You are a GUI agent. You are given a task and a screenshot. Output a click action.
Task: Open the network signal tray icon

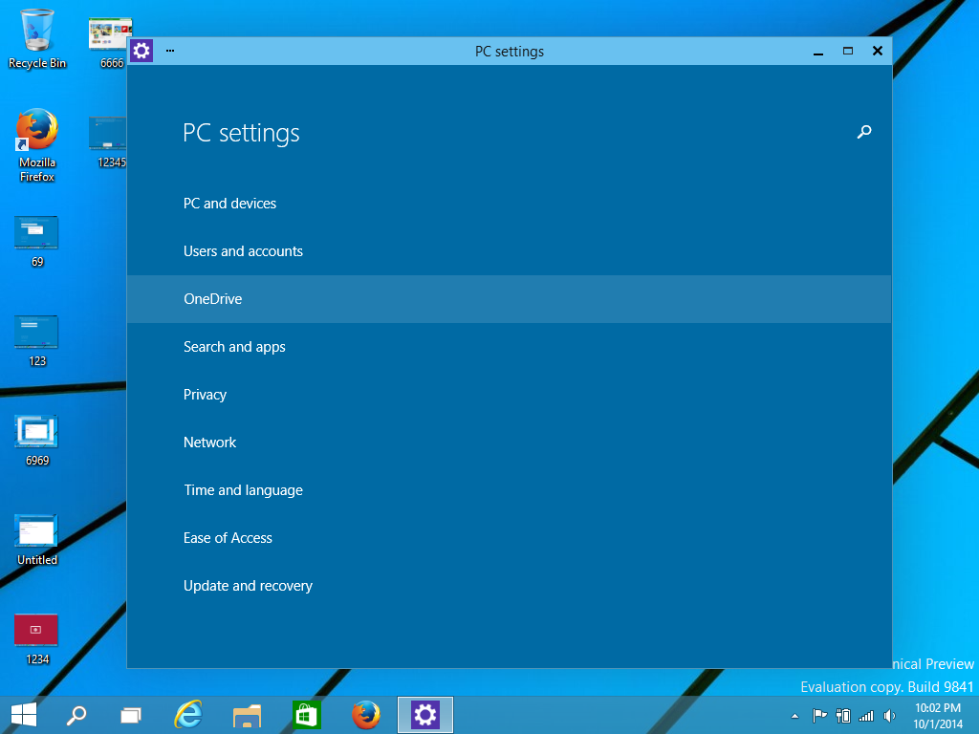866,716
